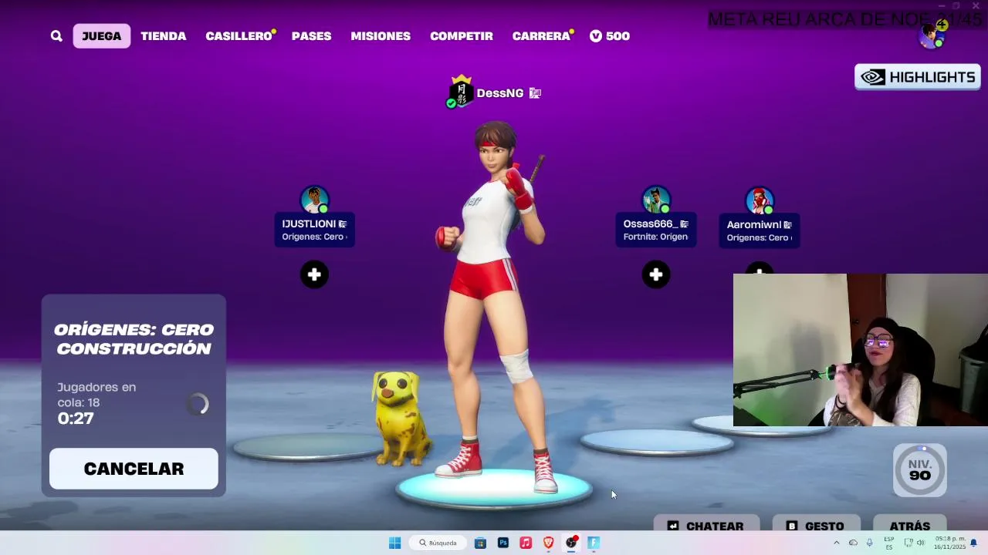Open the search magnifier in the top menu
Screen dimensions: 988x555
point(56,36)
